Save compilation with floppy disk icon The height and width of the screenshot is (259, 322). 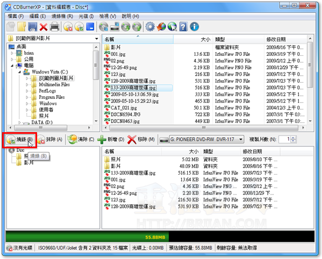32,27
